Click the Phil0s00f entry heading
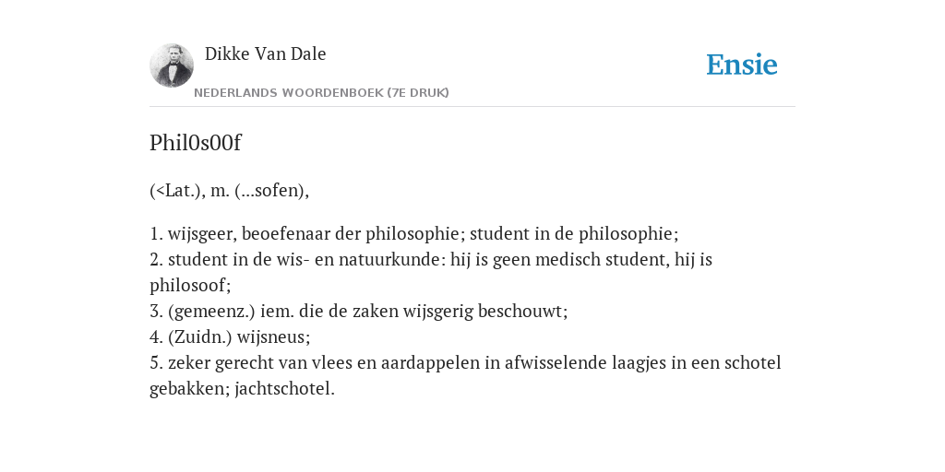This screenshot has width=945, height=472. coord(196,143)
